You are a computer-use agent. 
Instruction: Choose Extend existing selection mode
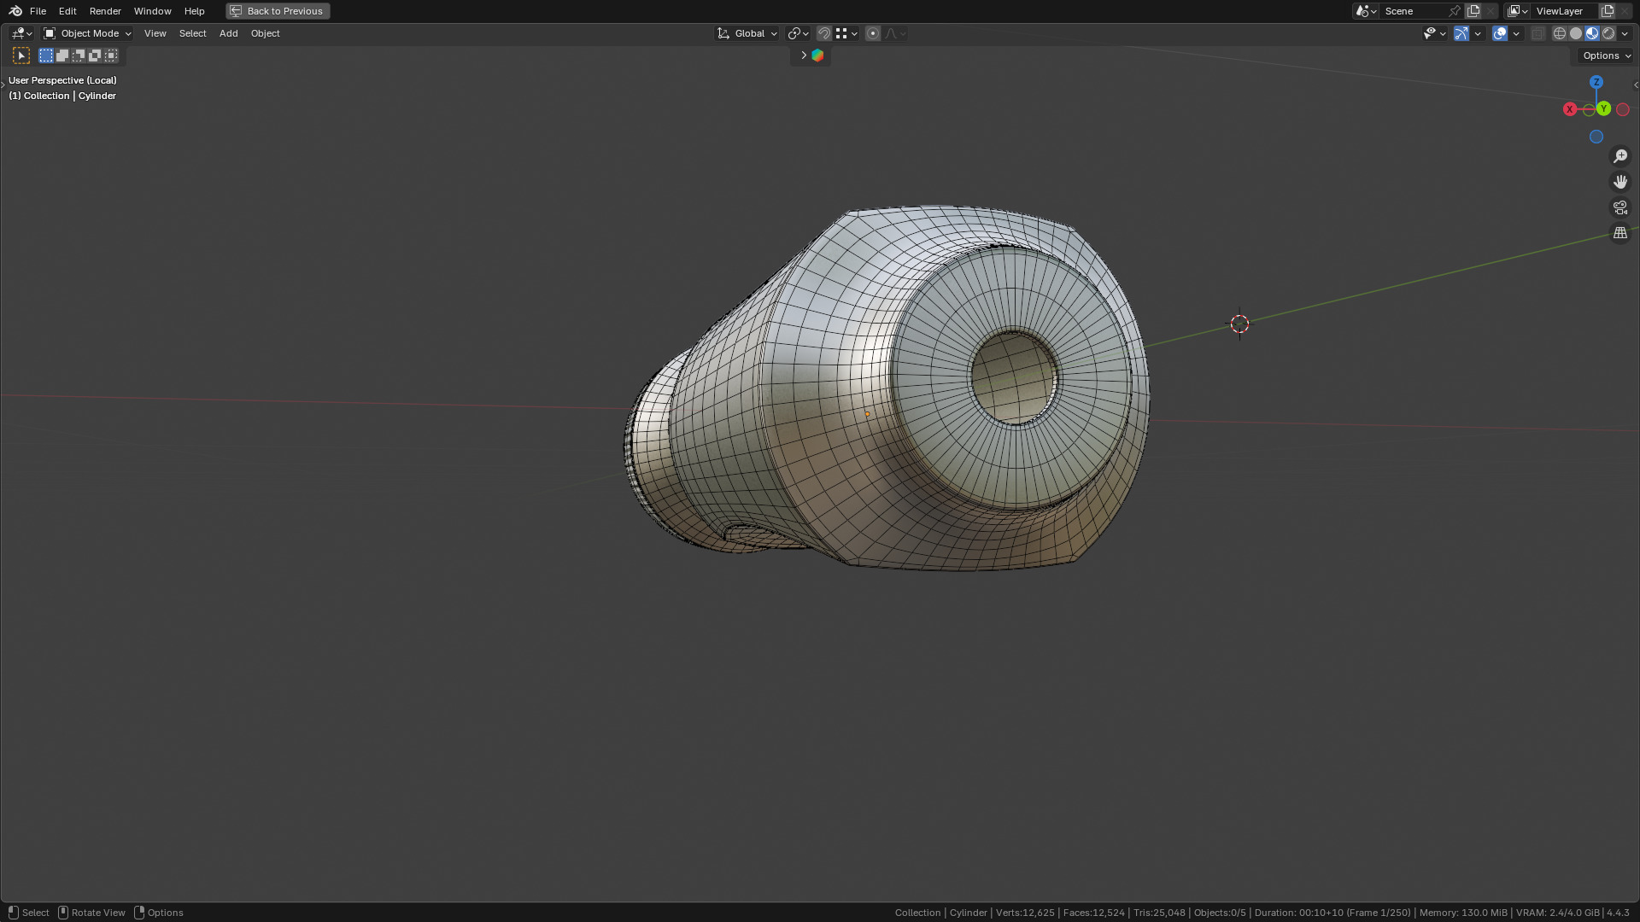point(62,55)
